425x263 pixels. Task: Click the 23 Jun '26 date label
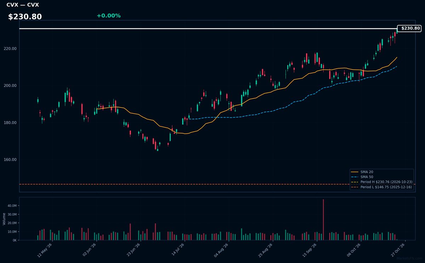pyautogui.click(x=134, y=250)
